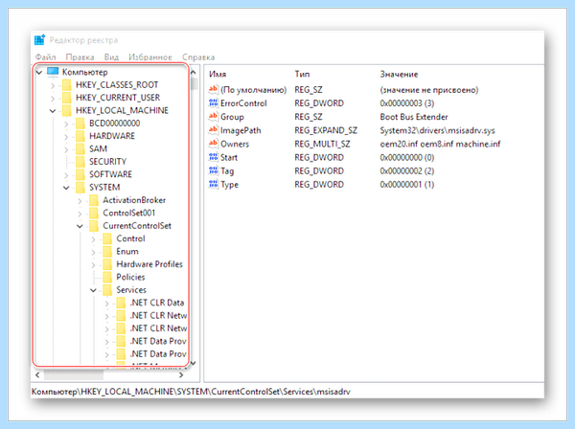Click the ControlSet001 folder icon
This screenshot has width=575, height=429.
pyautogui.click(x=94, y=214)
